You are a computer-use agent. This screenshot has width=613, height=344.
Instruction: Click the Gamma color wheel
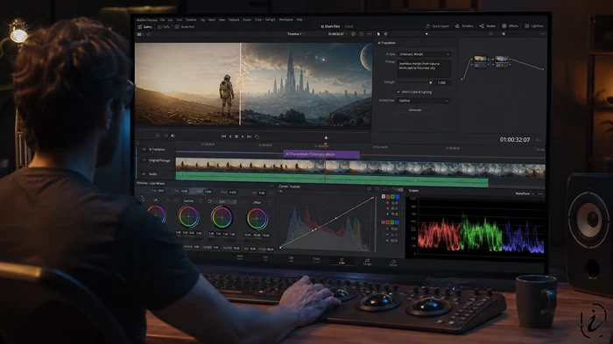click(188, 217)
